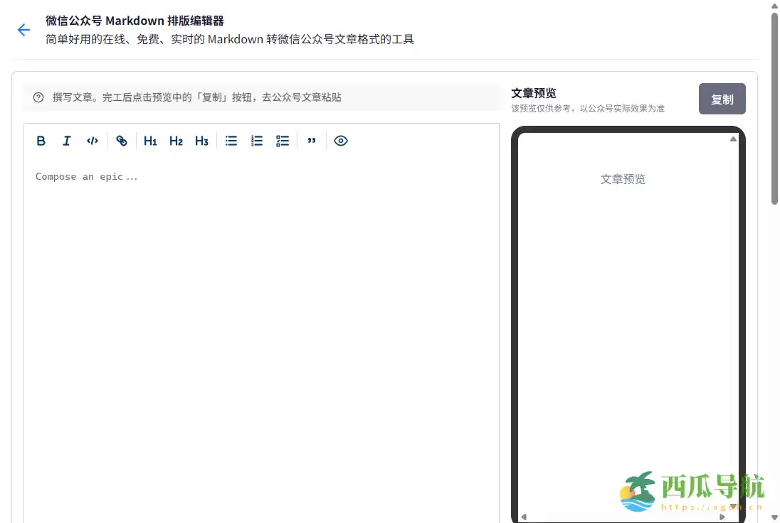Apply H3 heading style
This screenshot has width=780, height=523.
201,141
